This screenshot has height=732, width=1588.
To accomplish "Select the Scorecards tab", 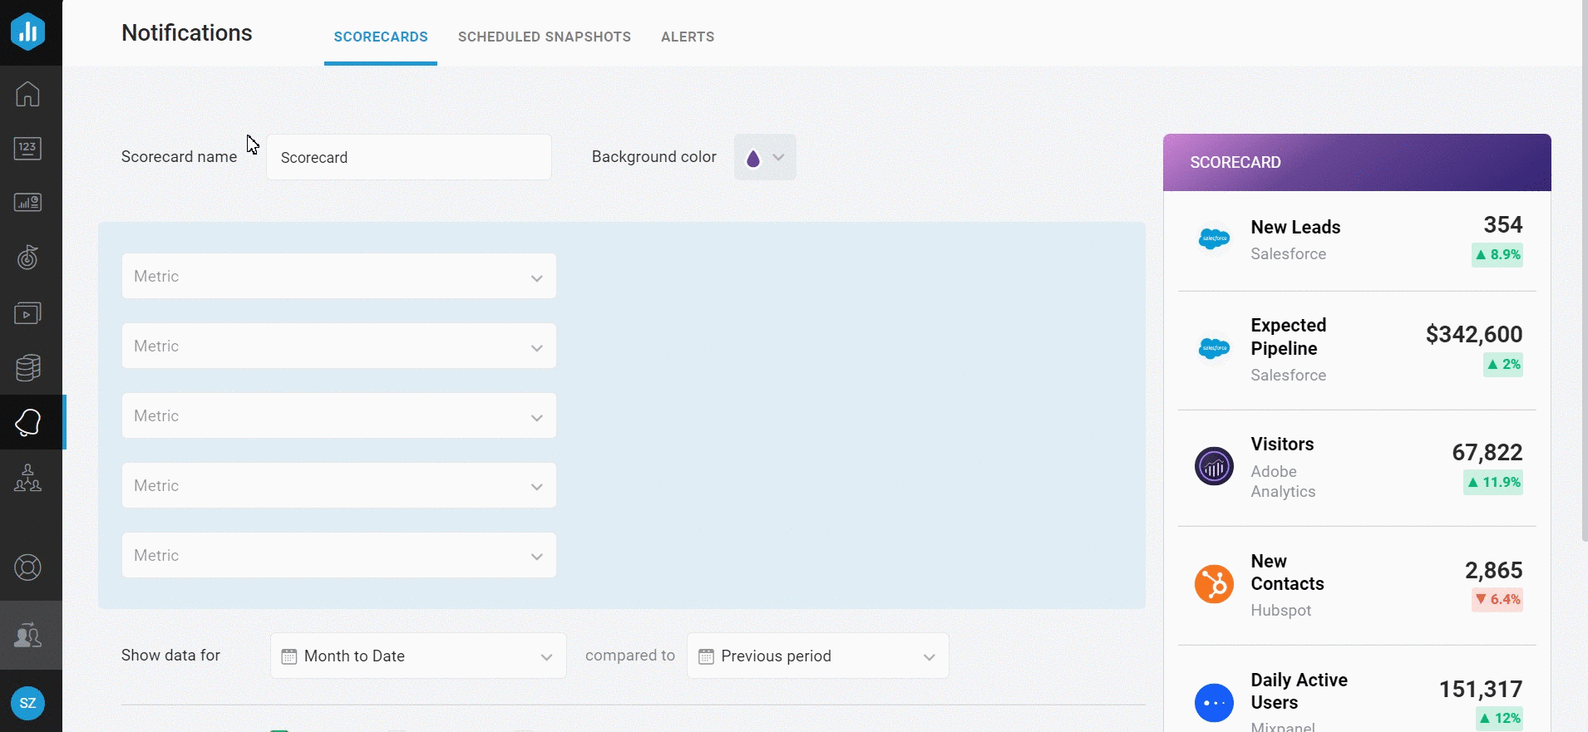I will 381,37.
